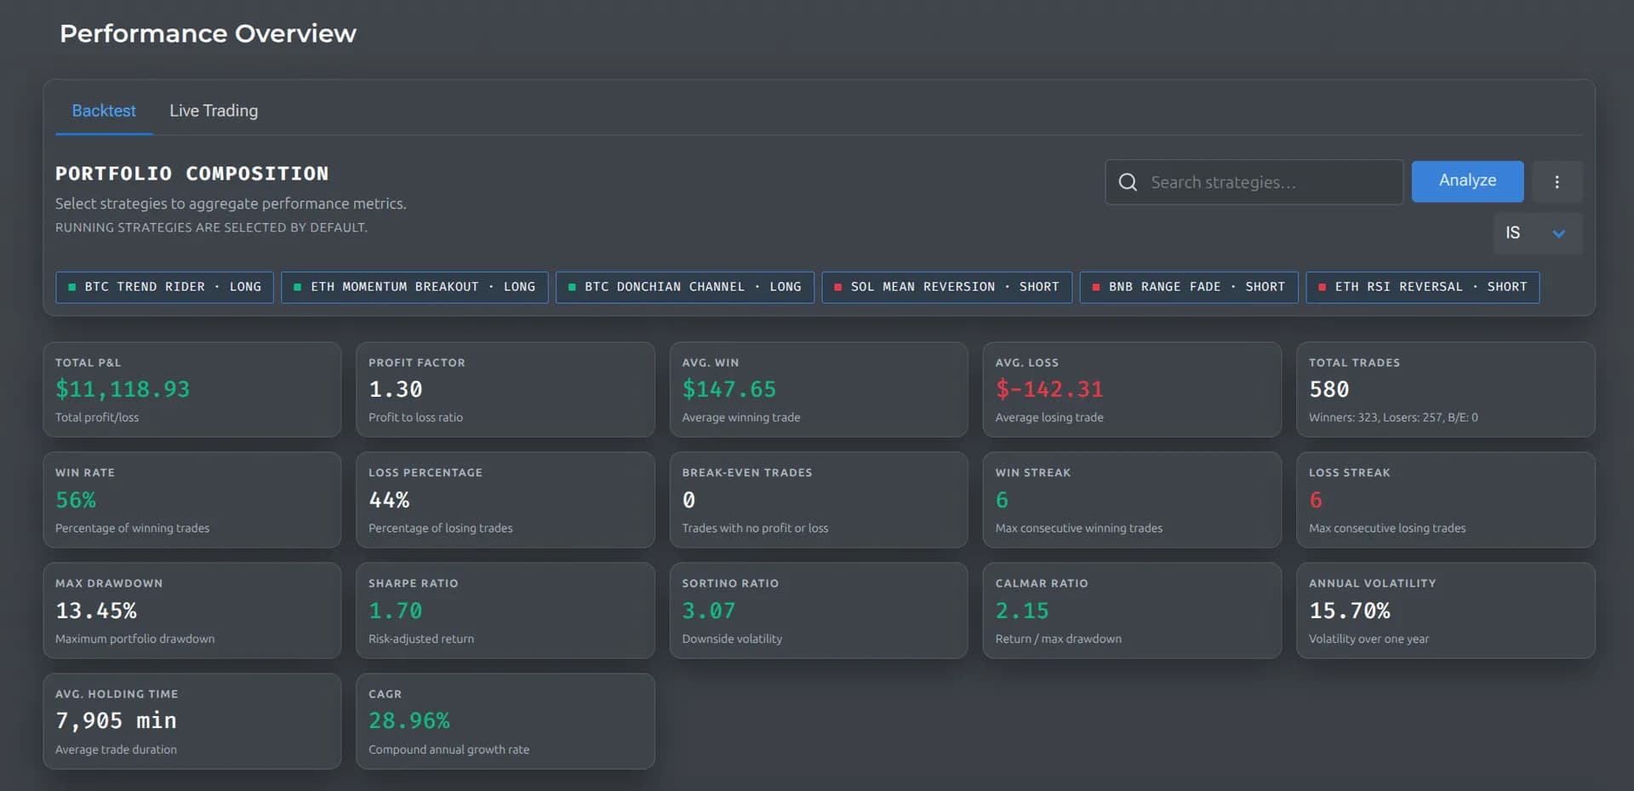
Task: Click the Avg. Loss value $-142.31
Action: (1049, 389)
